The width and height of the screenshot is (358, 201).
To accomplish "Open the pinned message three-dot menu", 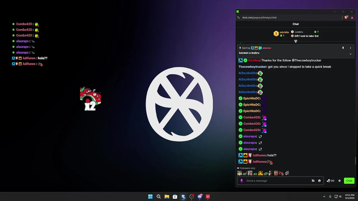I will pos(350,48).
